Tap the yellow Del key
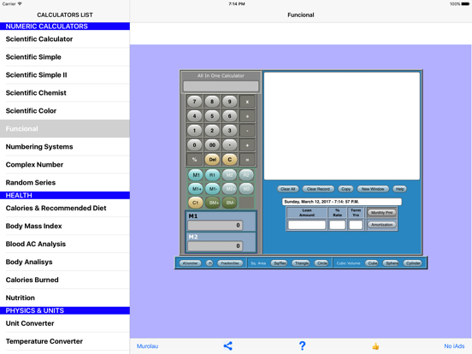472x354 pixels. (x=213, y=160)
